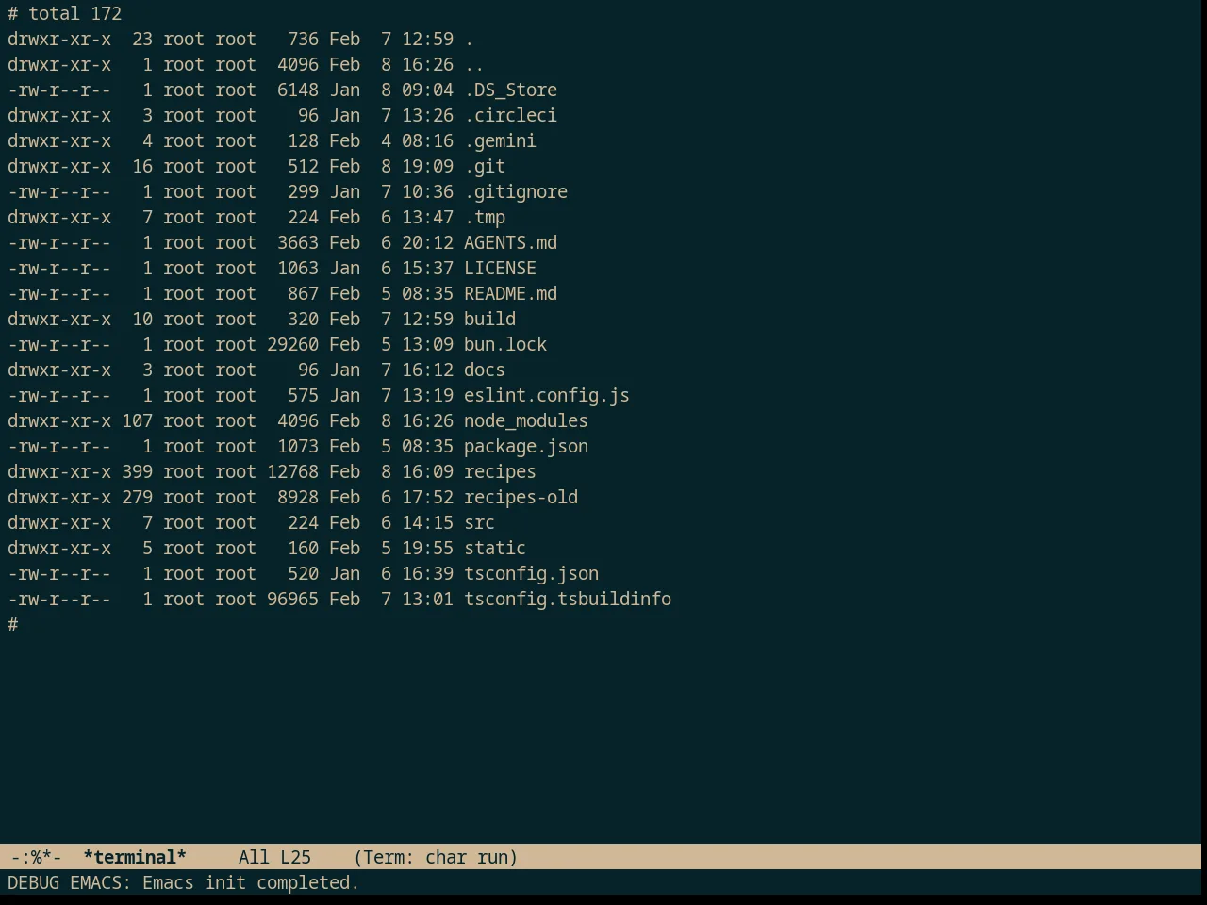The image size is (1207, 905).
Task: Click the .circleci directory name
Action: [510, 115]
